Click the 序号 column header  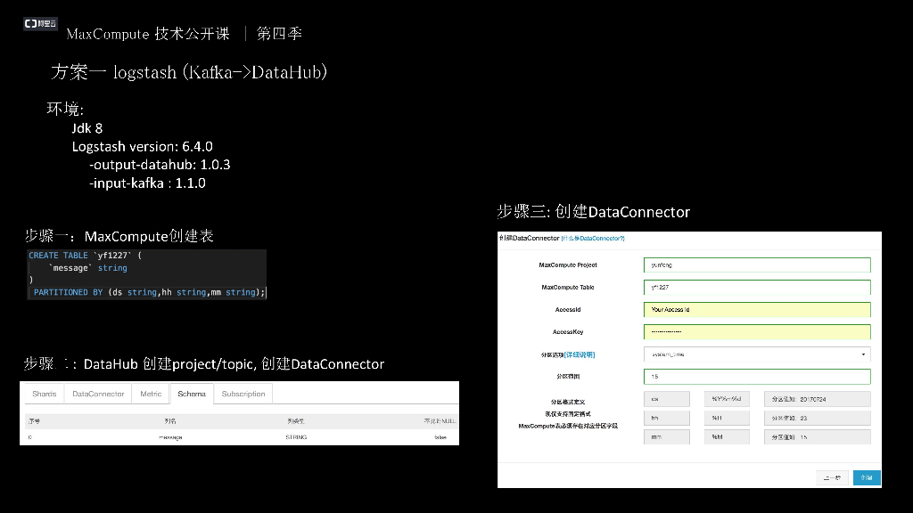pos(34,420)
